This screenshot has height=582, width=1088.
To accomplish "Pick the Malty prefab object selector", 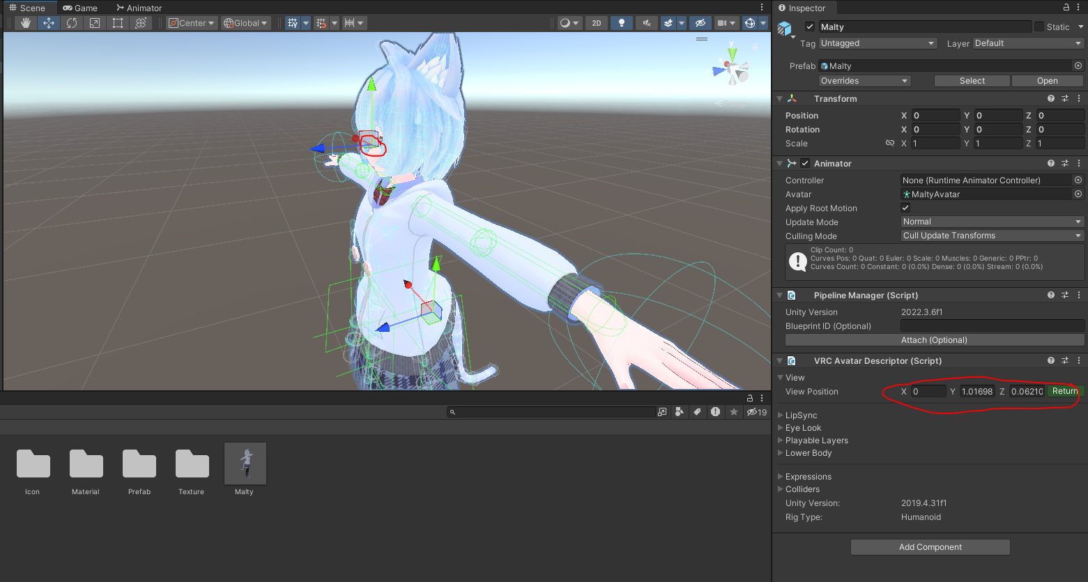I will [x=1078, y=66].
